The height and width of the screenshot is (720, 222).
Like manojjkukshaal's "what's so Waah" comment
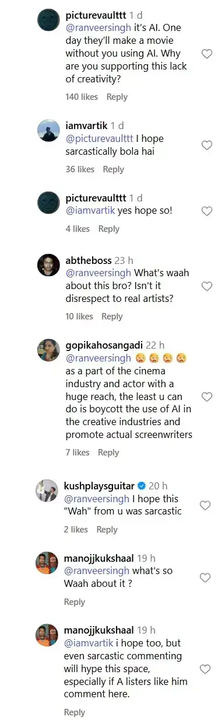(205, 578)
